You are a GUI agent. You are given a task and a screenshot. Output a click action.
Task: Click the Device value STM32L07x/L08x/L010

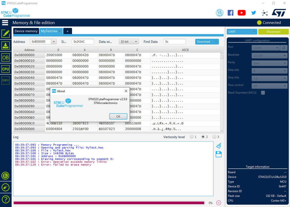(x=272, y=177)
